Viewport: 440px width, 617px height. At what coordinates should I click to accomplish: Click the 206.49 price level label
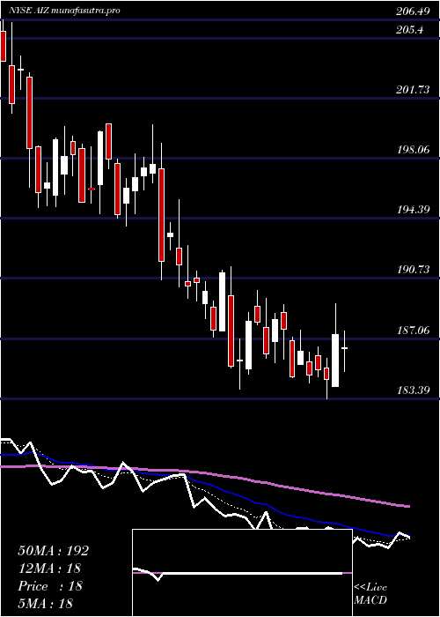point(413,11)
